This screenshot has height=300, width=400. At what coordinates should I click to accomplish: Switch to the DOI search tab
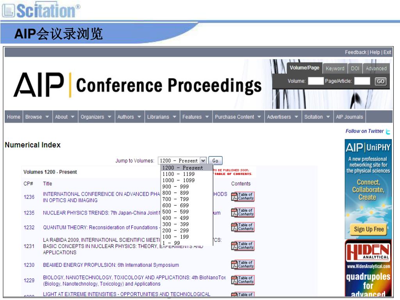click(x=355, y=69)
